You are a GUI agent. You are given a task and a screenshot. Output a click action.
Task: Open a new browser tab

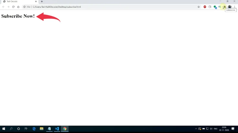[x=42, y=1]
